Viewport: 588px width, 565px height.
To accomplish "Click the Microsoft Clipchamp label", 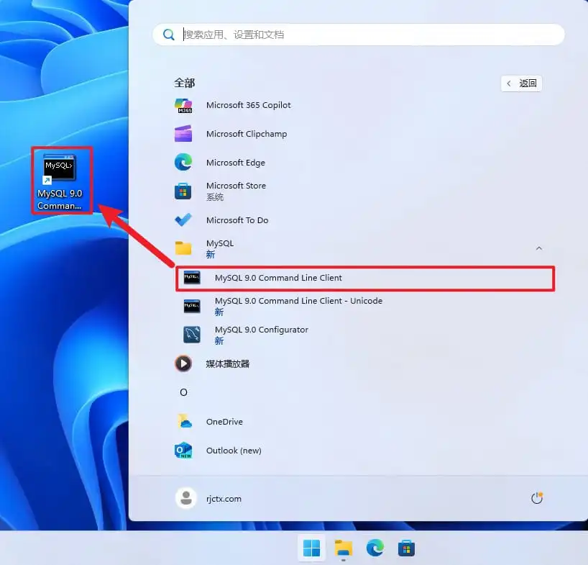I will [x=247, y=134].
